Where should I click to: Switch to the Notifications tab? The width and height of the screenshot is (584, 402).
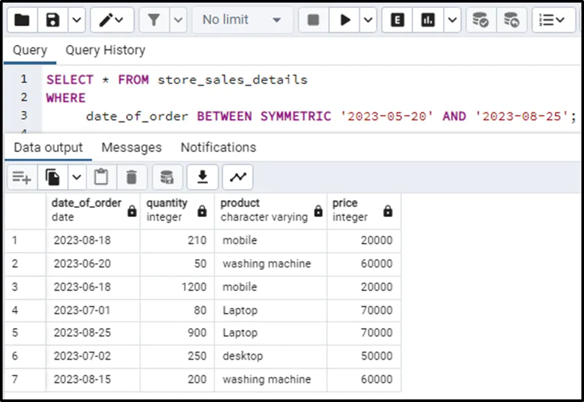(x=218, y=147)
